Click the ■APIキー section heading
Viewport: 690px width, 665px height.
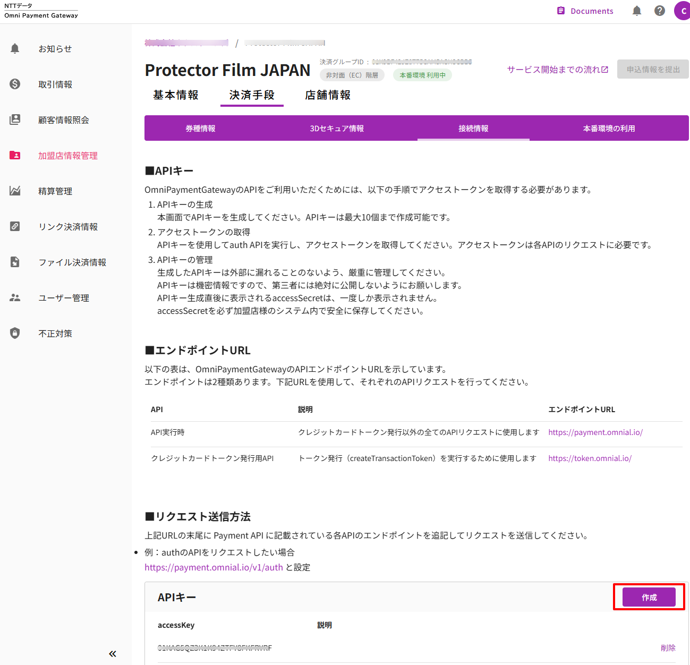(x=169, y=171)
